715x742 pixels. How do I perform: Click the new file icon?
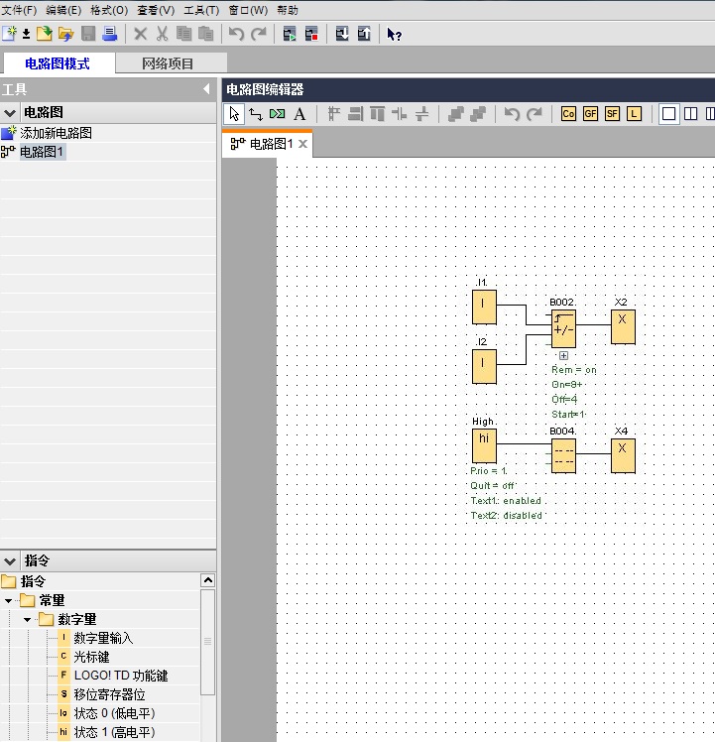coord(9,34)
